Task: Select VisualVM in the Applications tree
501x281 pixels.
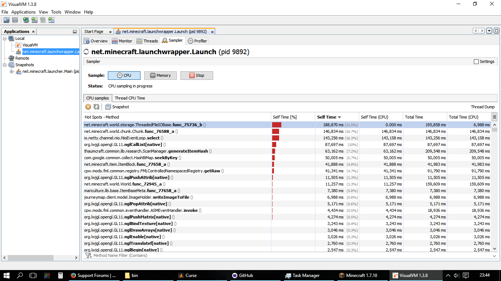Action: (x=30, y=45)
